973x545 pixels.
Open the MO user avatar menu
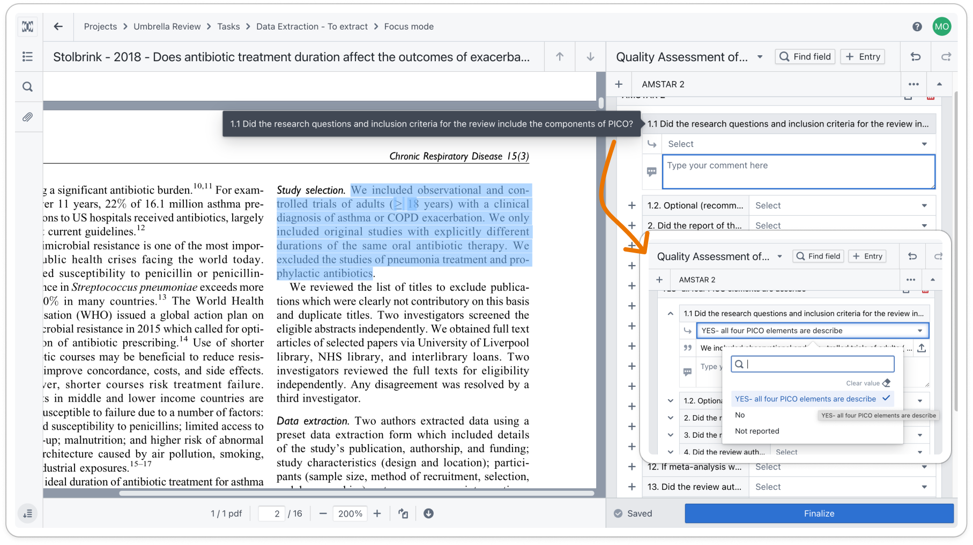[941, 26]
